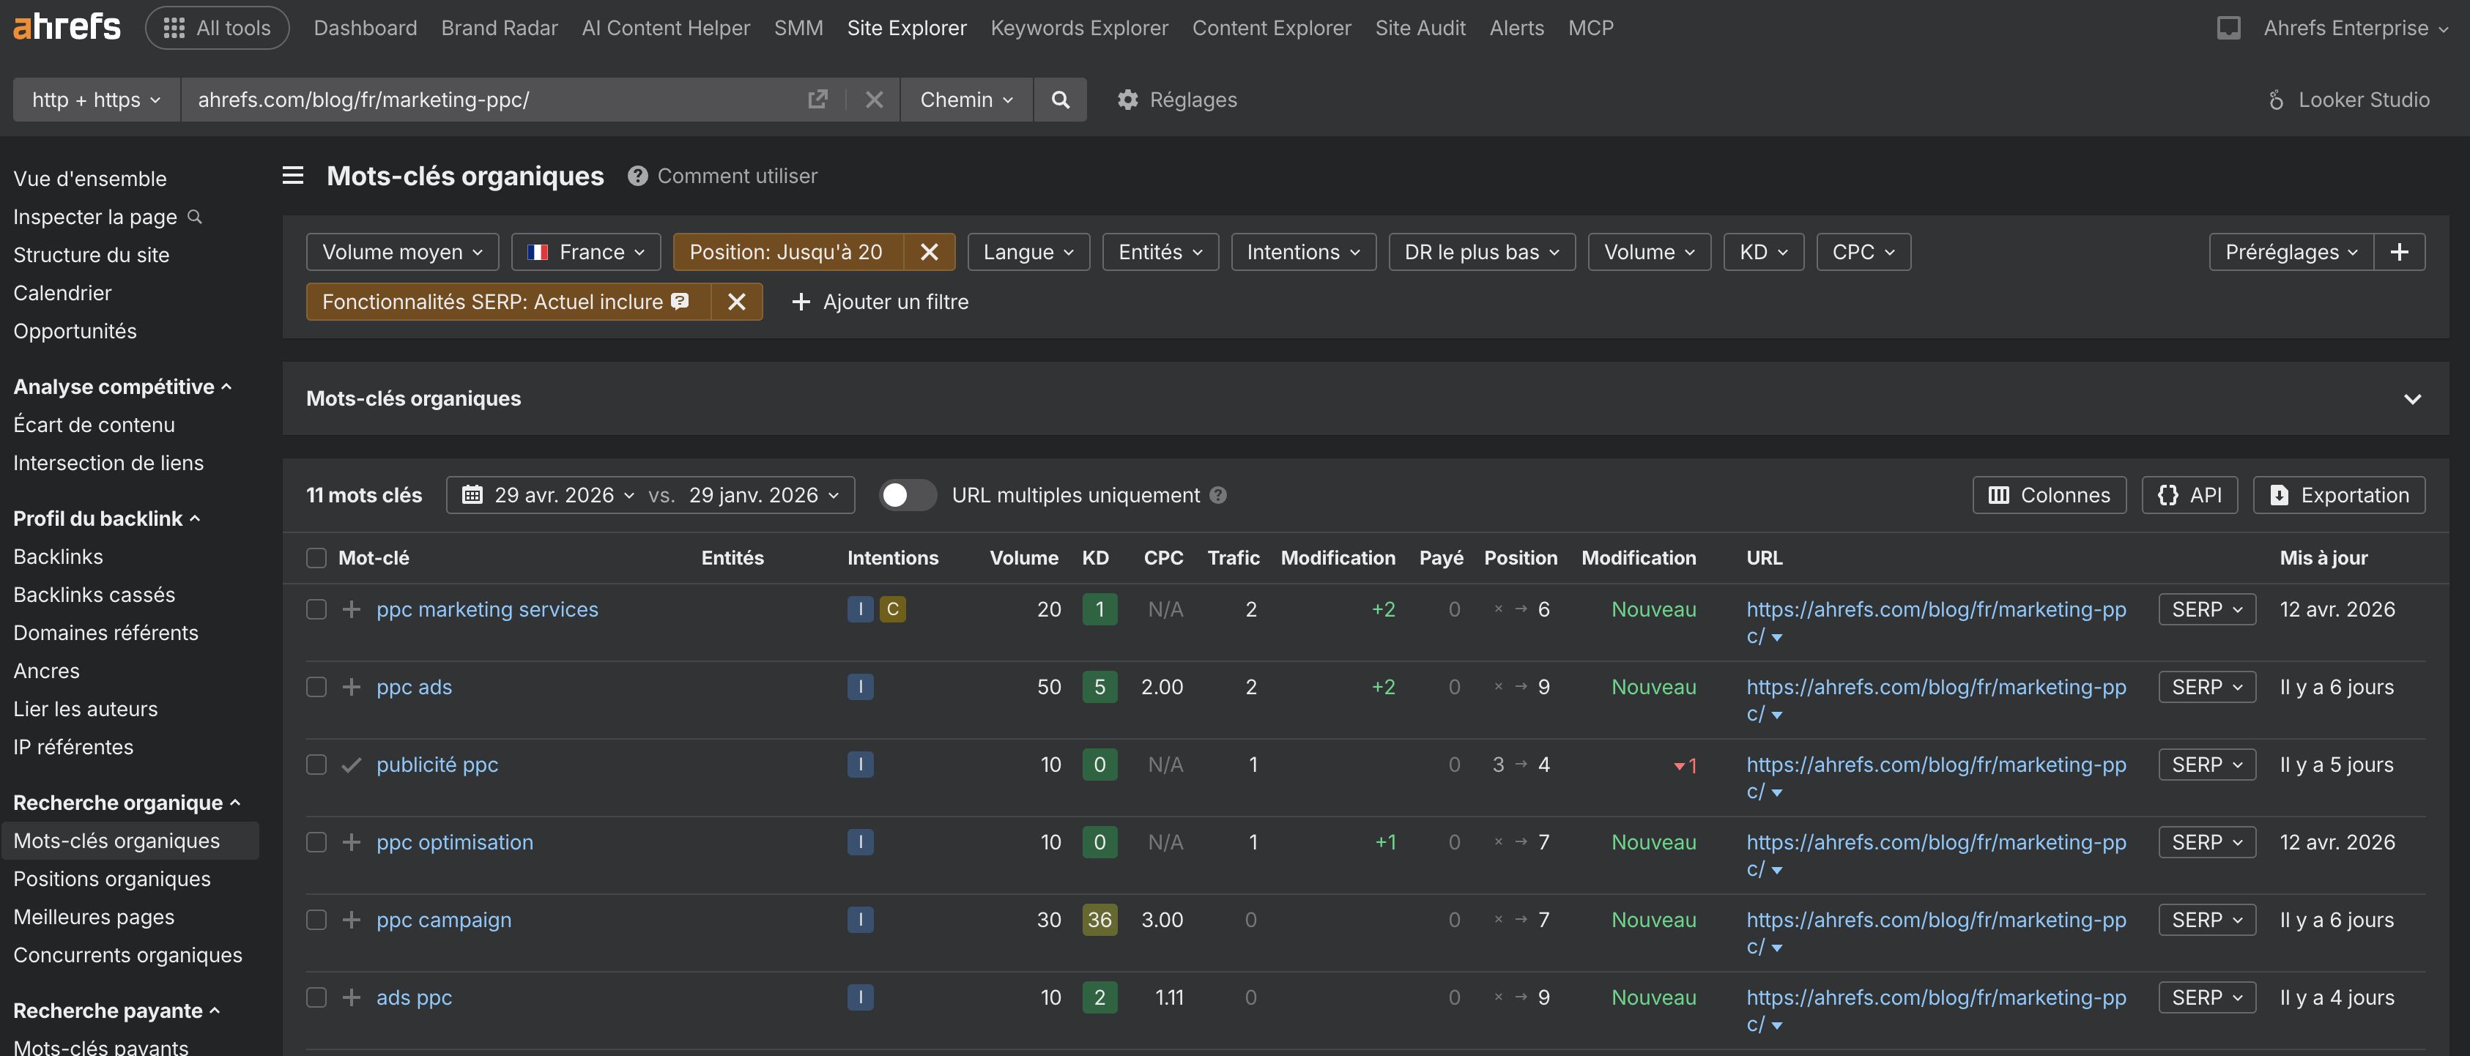Click the screen icon beside Ahrefs Enterprise
The image size is (2470, 1056).
2228,28
